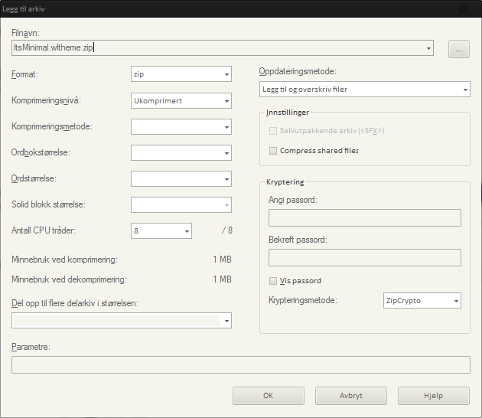Expand the Komprimeringsmetode dropdown

(x=181, y=127)
